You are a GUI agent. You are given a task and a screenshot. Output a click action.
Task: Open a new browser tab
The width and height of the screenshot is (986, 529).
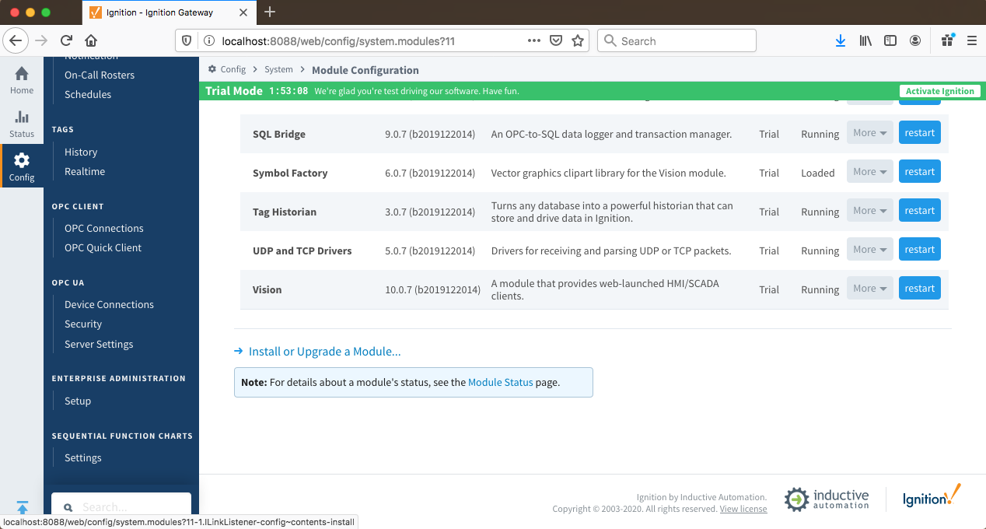(x=270, y=12)
